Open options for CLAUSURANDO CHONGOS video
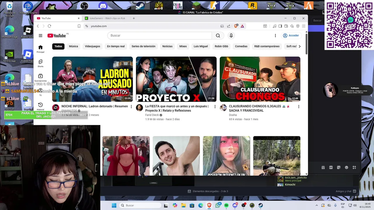The height and width of the screenshot is (210, 374). click(299, 106)
